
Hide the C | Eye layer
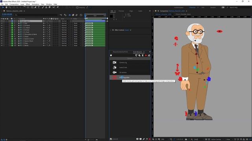(2, 23)
